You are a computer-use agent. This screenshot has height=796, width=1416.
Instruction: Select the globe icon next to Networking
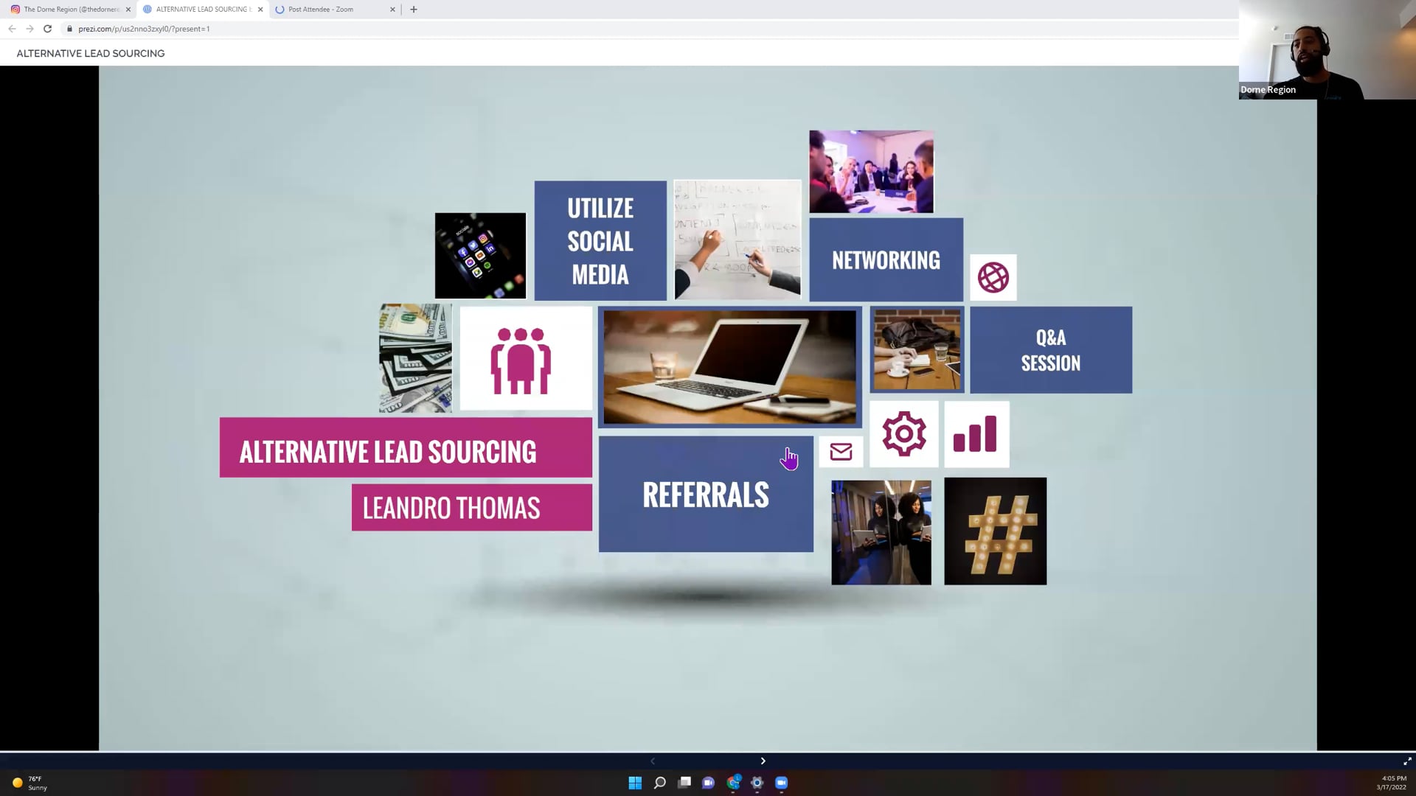pyautogui.click(x=993, y=278)
